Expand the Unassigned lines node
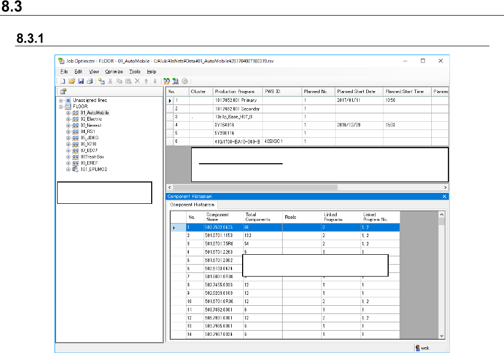Screen dimensions: 504x353 (x=61, y=100)
